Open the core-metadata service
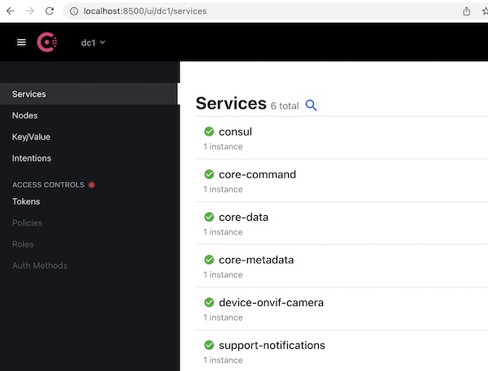The height and width of the screenshot is (371, 488). (x=256, y=260)
